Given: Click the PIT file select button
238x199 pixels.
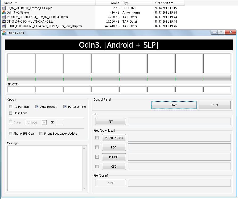Looking at the screenshot, I should (111, 122).
